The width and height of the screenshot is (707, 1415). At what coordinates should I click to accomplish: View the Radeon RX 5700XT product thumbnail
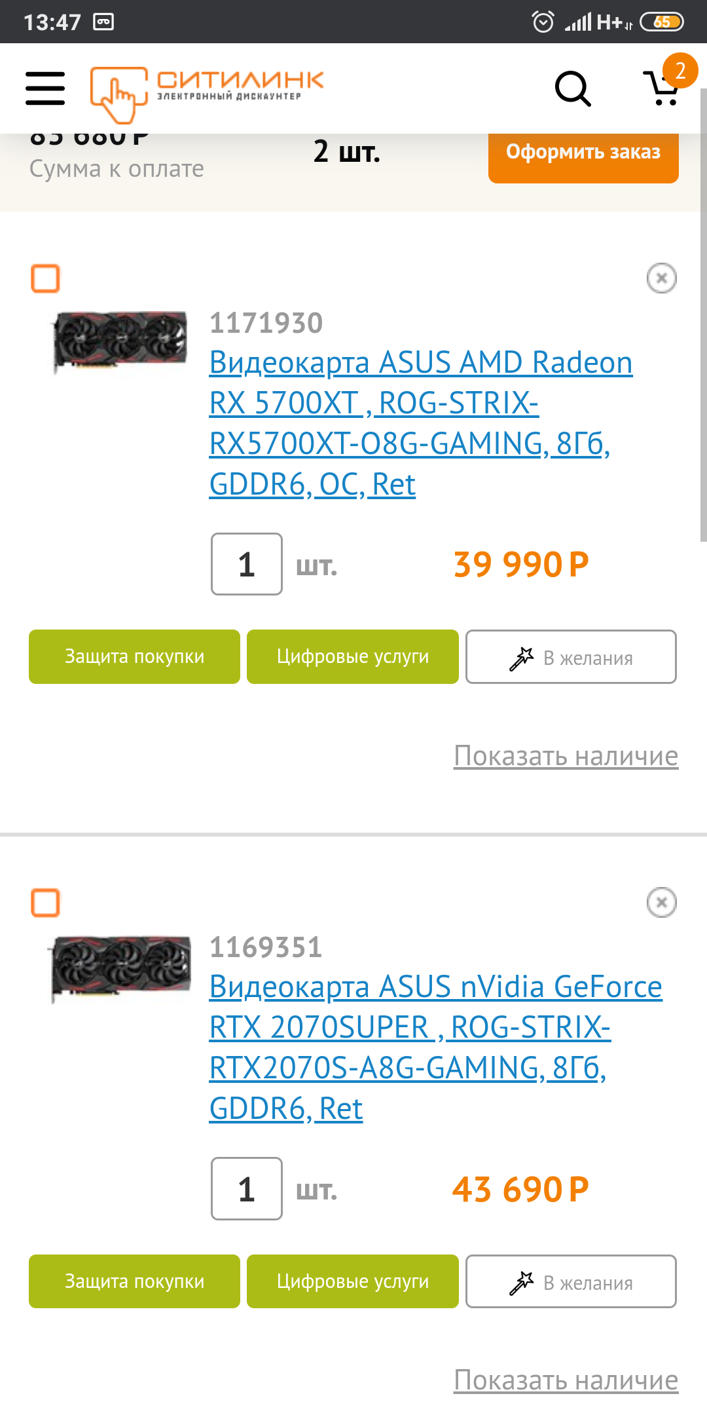pos(120,341)
